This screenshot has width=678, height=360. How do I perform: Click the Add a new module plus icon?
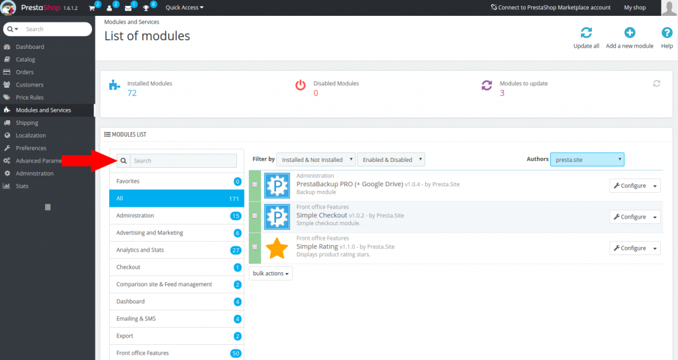630,33
